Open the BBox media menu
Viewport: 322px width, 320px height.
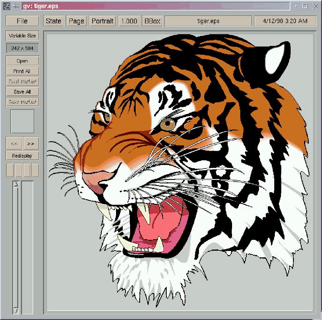point(152,21)
